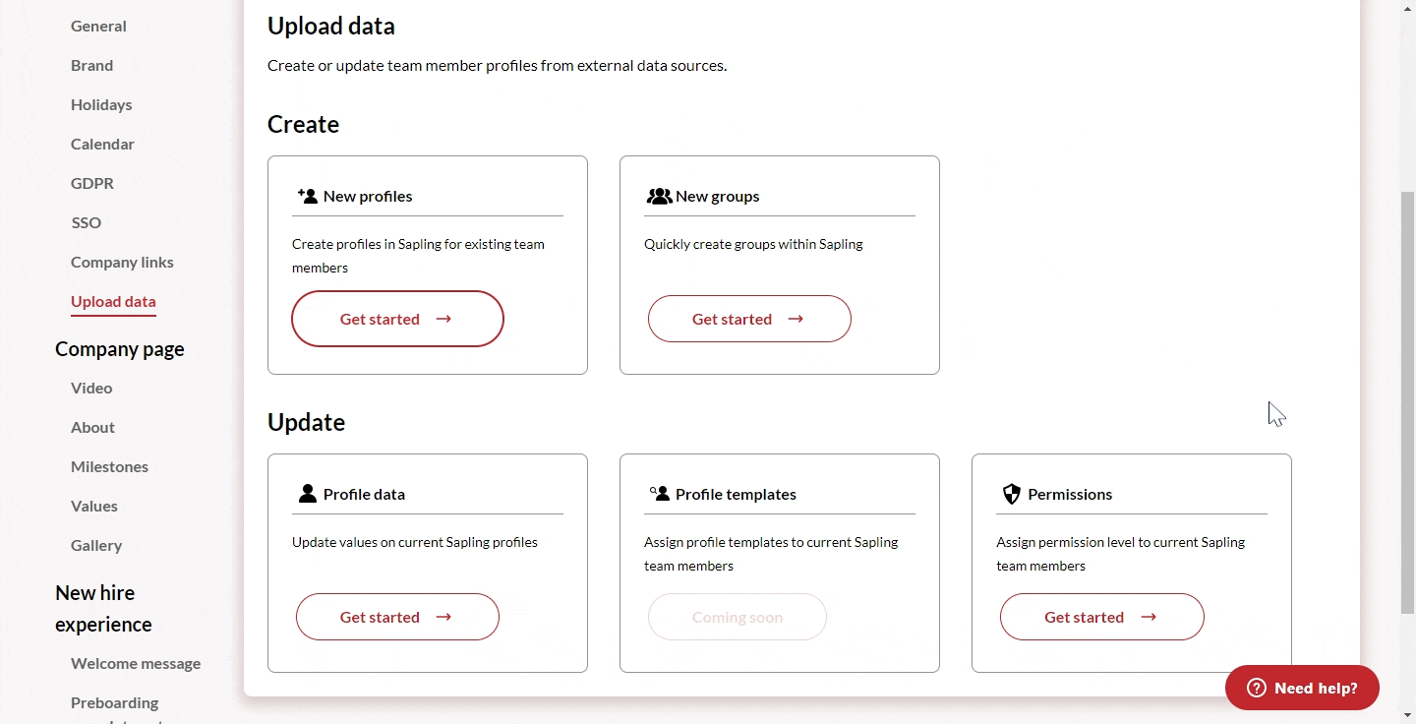Start creating New profiles

[x=397, y=319]
